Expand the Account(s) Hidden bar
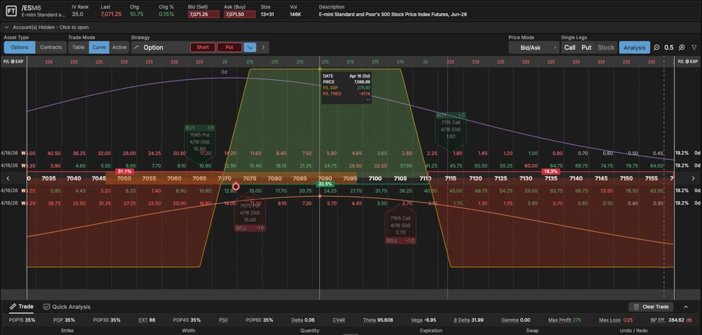The image size is (702, 335). click(351, 27)
